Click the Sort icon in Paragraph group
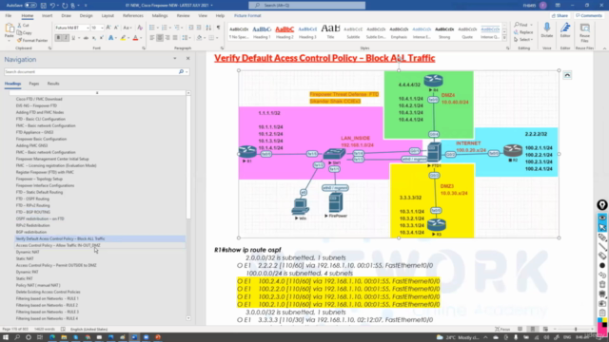Screen dimensions: 609x342 point(208,28)
